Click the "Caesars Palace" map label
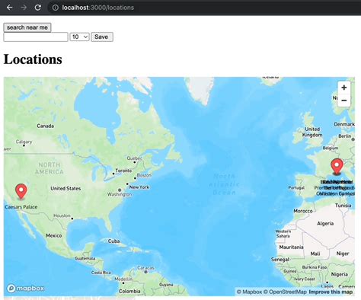The image size is (361, 300). pos(21,207)
